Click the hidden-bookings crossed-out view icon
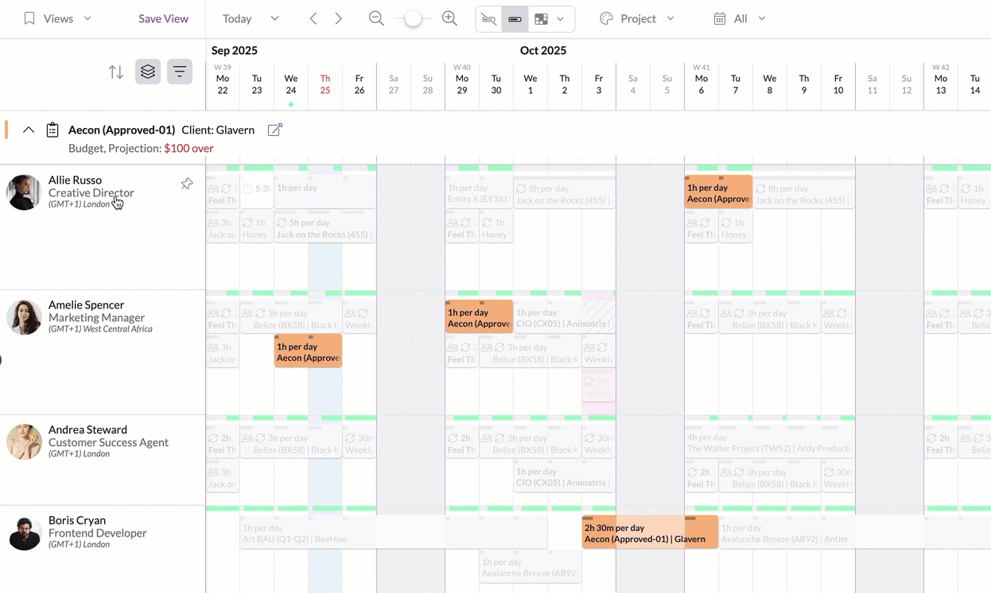991x593 pixels. coord(489,19)
